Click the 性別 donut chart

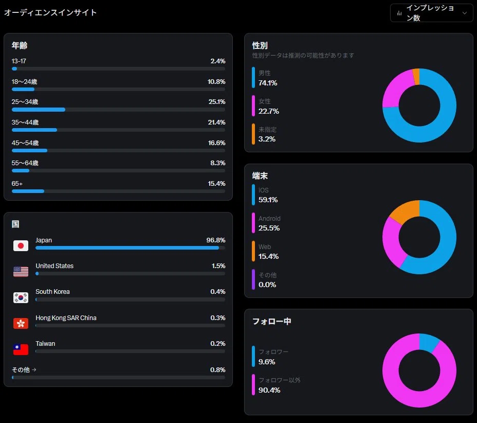coord(419,105)
